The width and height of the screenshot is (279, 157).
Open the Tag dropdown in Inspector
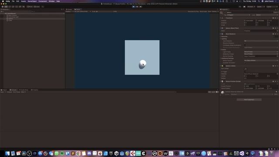(238, 15)
